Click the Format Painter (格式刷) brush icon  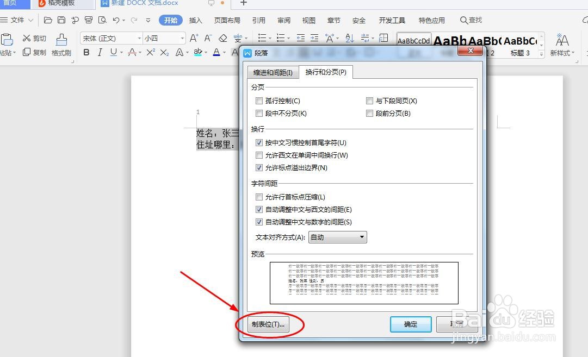click(x=61, y=40)
